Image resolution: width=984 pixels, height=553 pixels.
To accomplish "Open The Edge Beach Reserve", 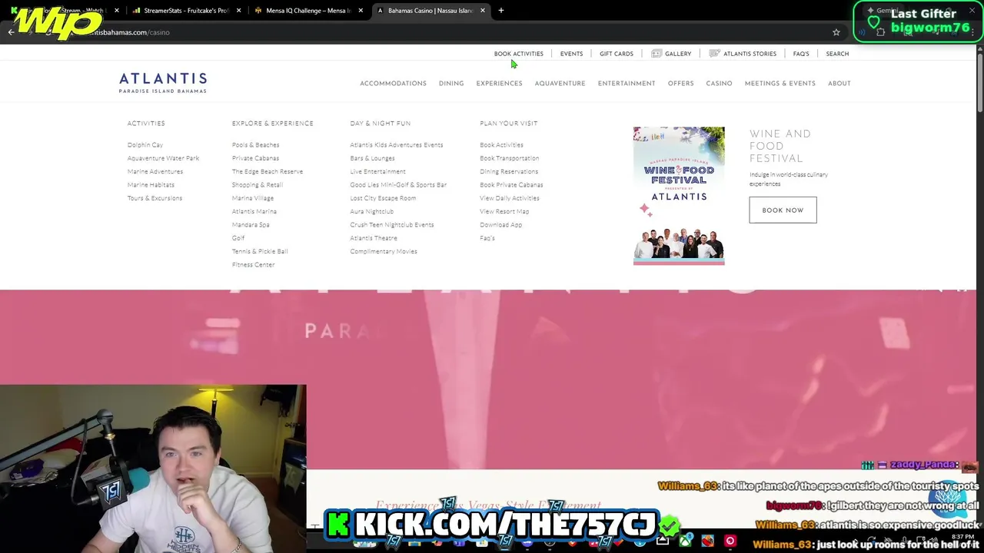I will click(x=268, y=171).
